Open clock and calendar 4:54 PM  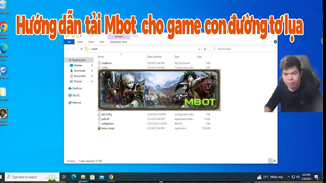(x=306, y=177)
